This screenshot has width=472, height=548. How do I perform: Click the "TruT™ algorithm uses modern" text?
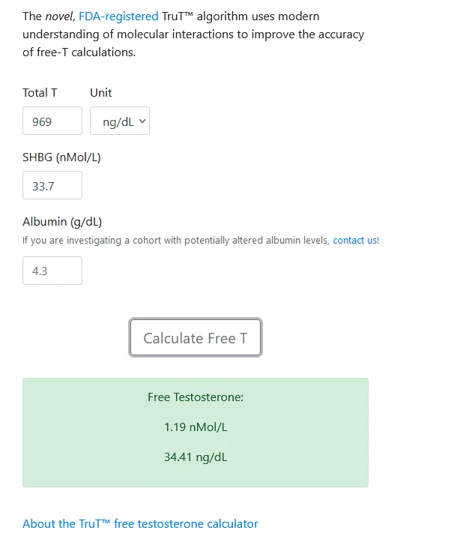pos(240,16)
